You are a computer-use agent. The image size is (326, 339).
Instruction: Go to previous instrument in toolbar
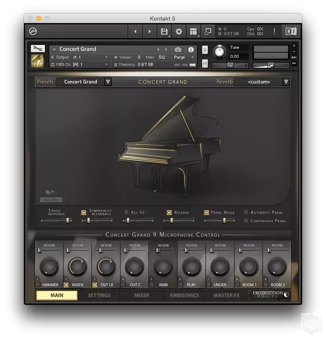[x=135, y=32]
